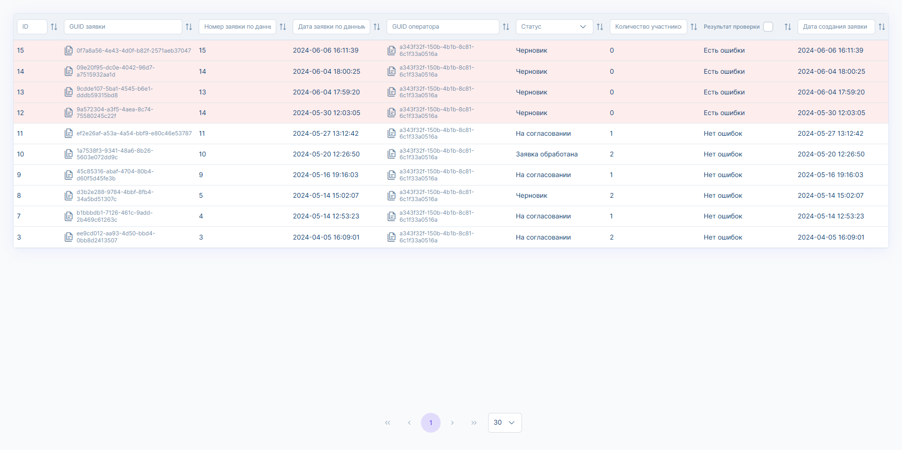Click document icon for GUID 09e20f95 in row 14
The image size is (902, 450).
[x=69, y=71]
